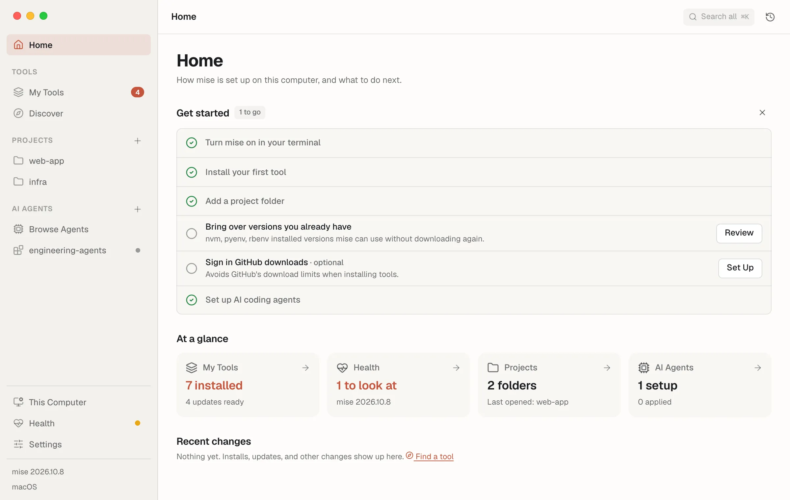Click the arrow on AI Agents card
Viewport: 790px width, 500px height.
coord(758,367)
